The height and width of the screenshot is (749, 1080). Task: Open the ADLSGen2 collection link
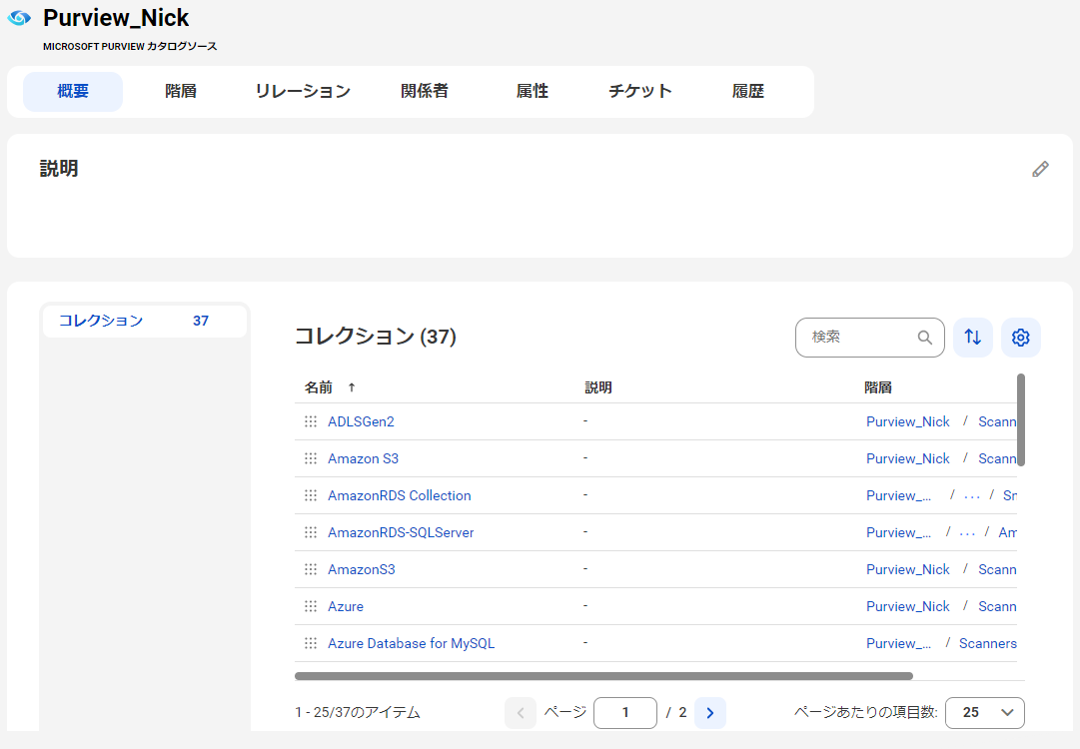point(361,421)
